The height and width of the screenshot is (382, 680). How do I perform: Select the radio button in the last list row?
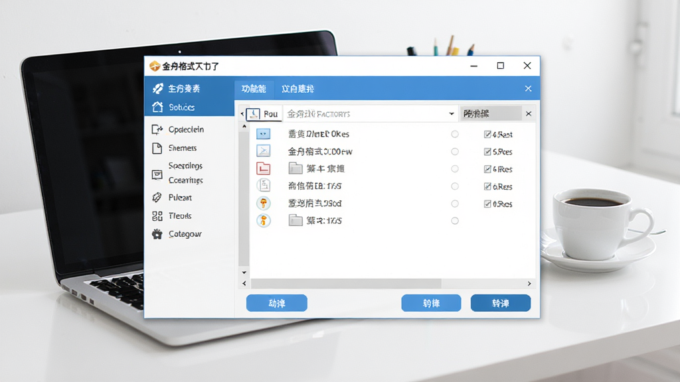454,221
